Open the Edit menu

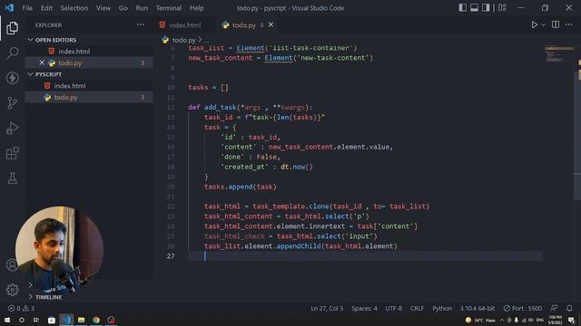point(46,8)
